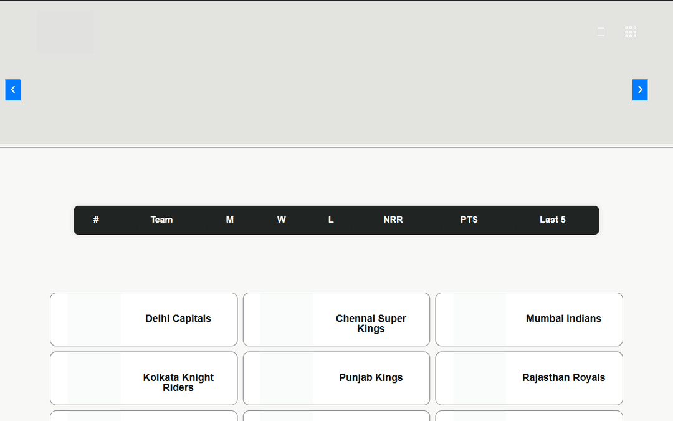This screenshot has width=673, height=421.
Task: Click the L column header
Action: point(331,220)
